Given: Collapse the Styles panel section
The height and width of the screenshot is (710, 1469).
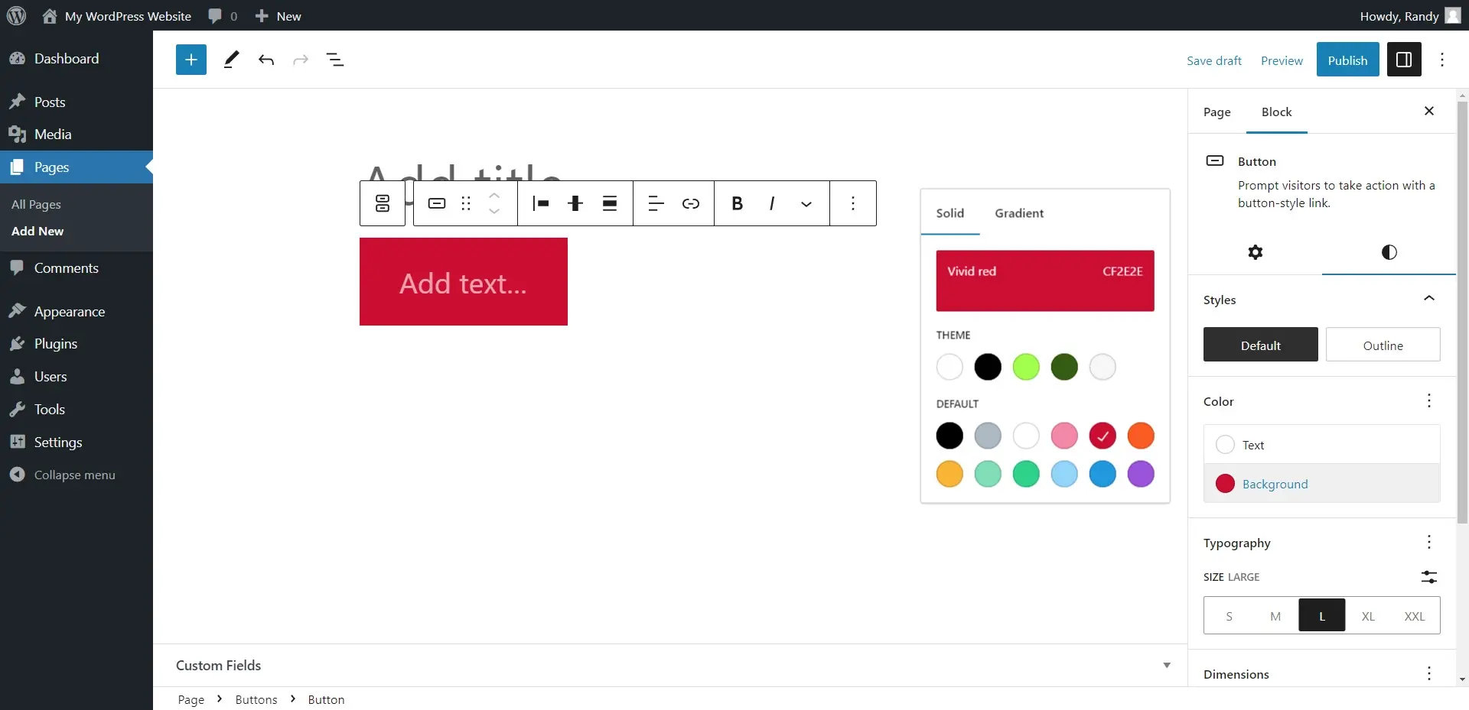Looking at the screenshot, I should 1428,299.
